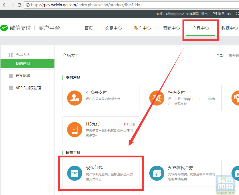
Task: Click the APPID授权管理 grid icon
Action: click(x=11, y=88)
